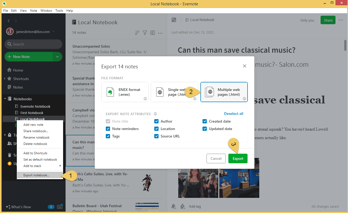The height and width of the screenshot is (213, 348).
Task: Create a note with New Note button
Action: (29, 57)
